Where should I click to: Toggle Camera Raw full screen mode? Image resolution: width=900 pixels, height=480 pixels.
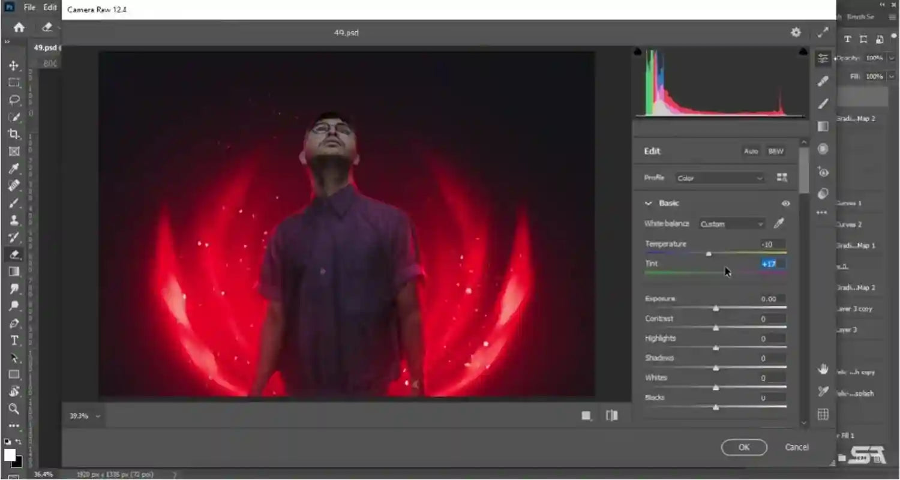click(823, 32)
